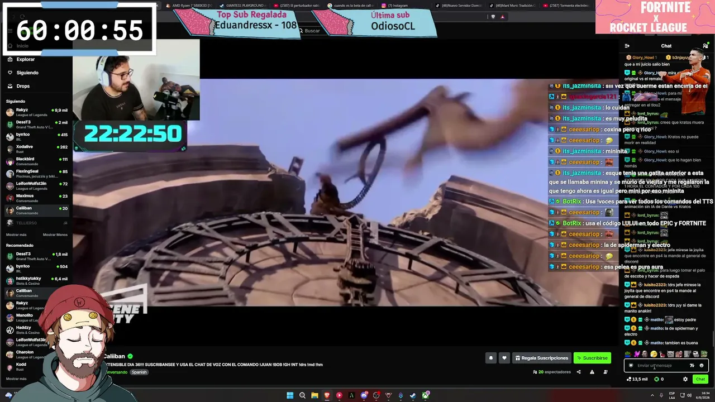The width and height of the screenshot is (715, 402).
Task: Collapse the chat panel with arrow icon
Action: pos(627,46)
